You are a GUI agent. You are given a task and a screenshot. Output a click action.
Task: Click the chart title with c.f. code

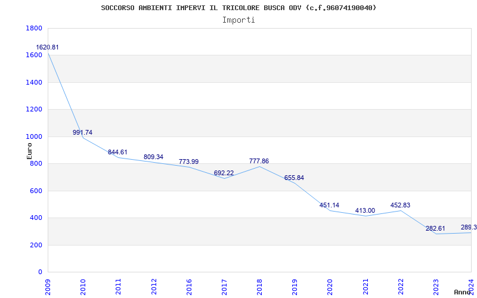(238, 8)
